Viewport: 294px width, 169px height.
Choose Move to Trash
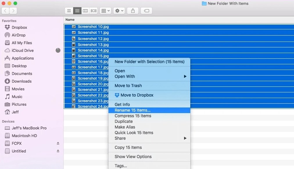pyautogui.click(x=149, y=86)
